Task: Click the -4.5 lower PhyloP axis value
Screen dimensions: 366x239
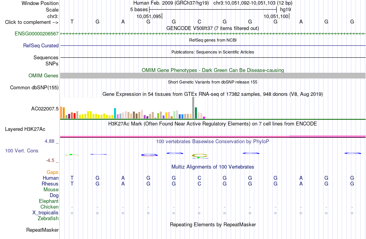Action: pos(50,160)
